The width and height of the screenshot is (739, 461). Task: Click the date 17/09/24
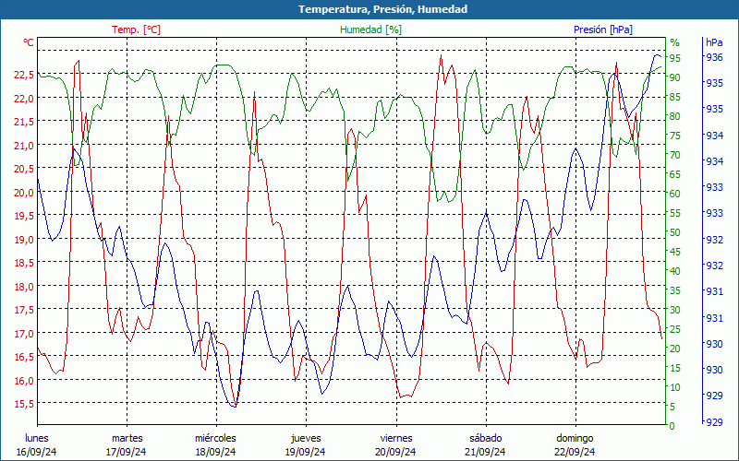tap(126, 452)
